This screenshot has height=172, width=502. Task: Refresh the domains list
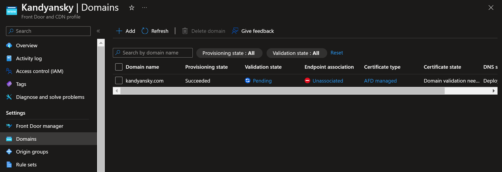pyautogui.click(x=155, y=31)
